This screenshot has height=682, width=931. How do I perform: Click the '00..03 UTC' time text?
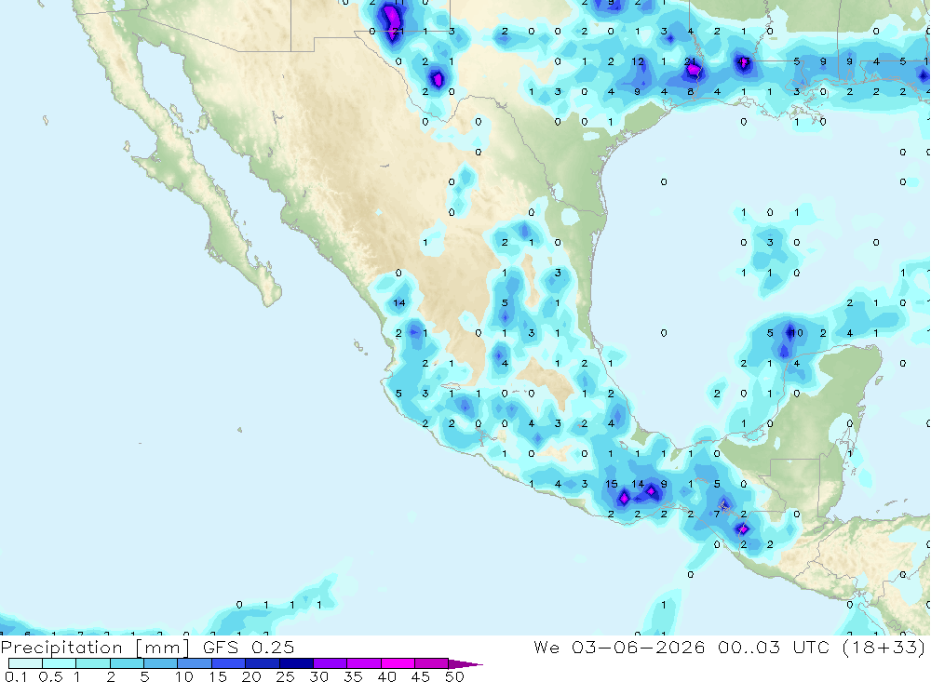pyautogui.click(x=773, y=647)
